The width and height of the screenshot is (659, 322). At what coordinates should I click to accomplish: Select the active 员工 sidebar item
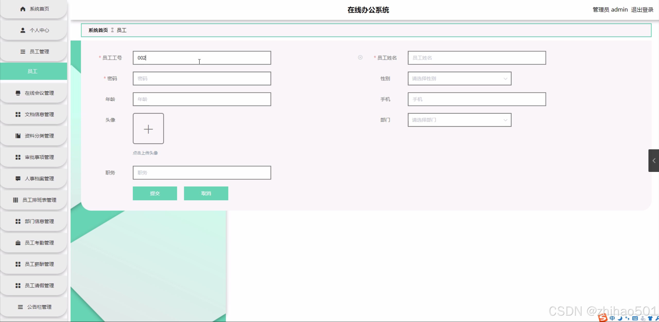point(33,71)
